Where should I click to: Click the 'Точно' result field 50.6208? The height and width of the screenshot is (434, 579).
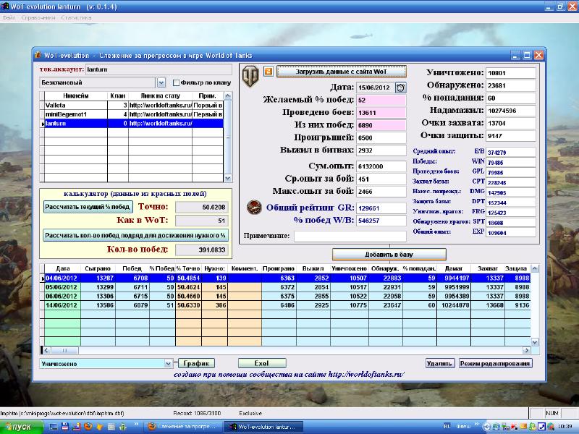click(201, 208)
